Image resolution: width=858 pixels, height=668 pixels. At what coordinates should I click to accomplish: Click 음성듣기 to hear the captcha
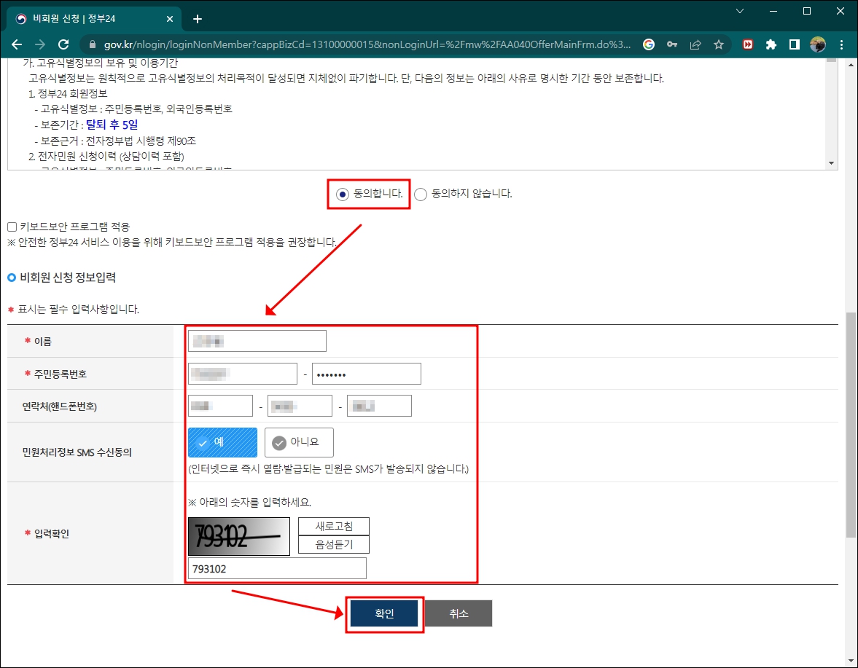pos(333,543)
